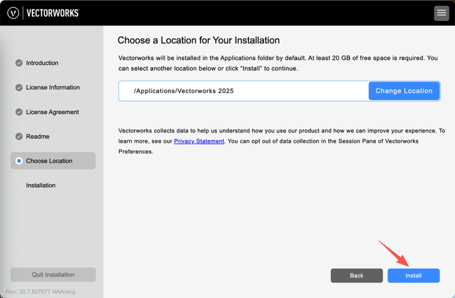
Task: Click the blue step indicator beside Choose Location
Action: 19,161
